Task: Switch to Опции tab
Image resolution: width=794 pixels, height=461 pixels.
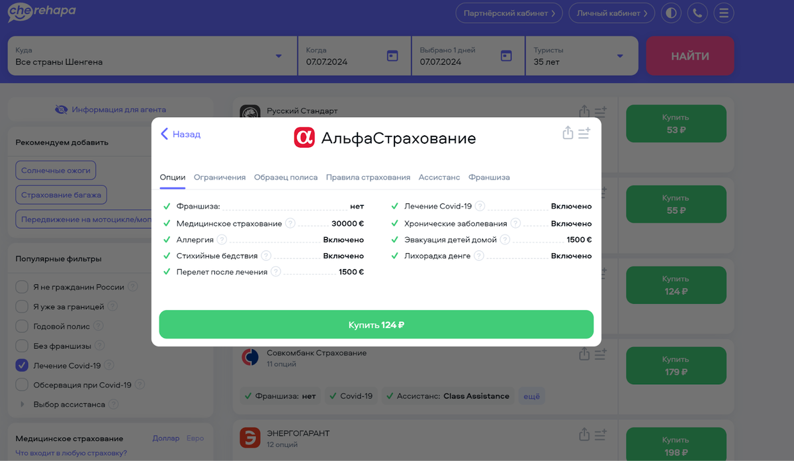Action: [x=173, y=178]
